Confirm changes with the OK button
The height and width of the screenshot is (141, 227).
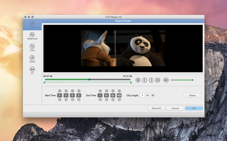(194, 108)
